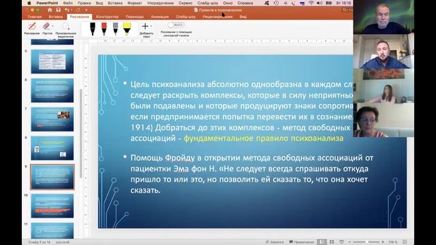436x245 pixels.
Task: Click the zoom slider in status bar
Action: [x=367, y=242]
